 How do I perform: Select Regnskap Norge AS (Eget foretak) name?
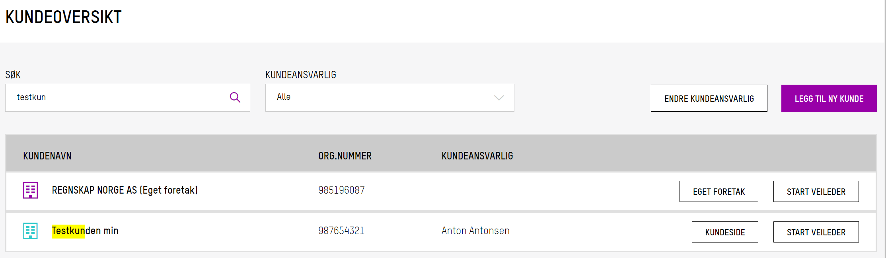pyautogui.click(x=125, y=190)
